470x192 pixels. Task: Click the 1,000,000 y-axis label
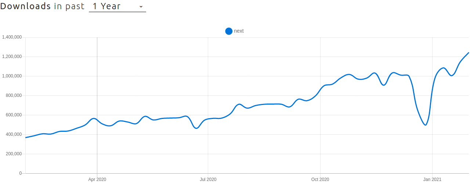click(12, 76)
